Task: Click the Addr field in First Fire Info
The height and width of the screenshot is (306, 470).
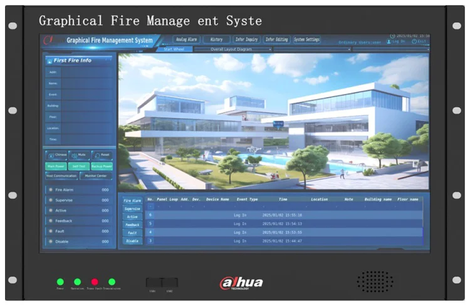Action: (87, 72)
